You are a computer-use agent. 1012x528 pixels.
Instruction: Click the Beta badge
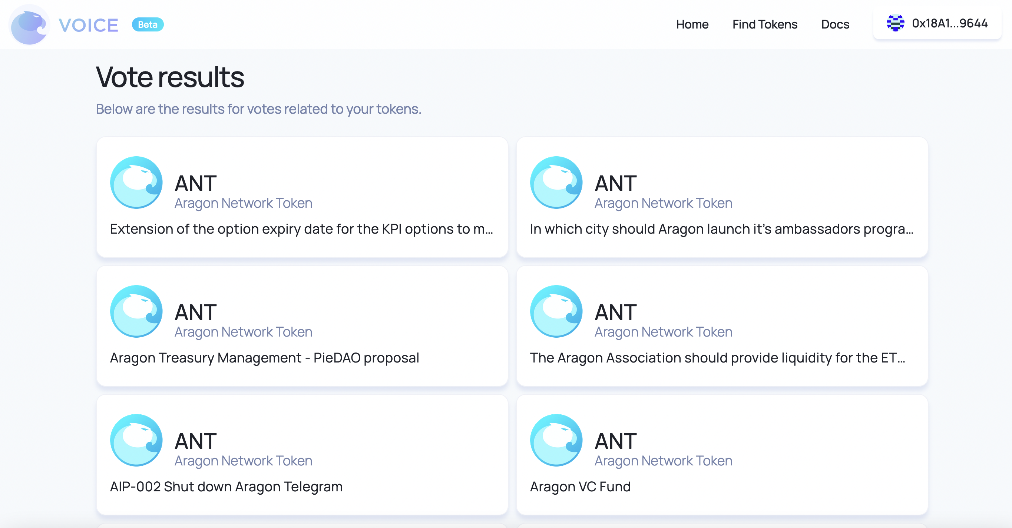pos(148,25)
